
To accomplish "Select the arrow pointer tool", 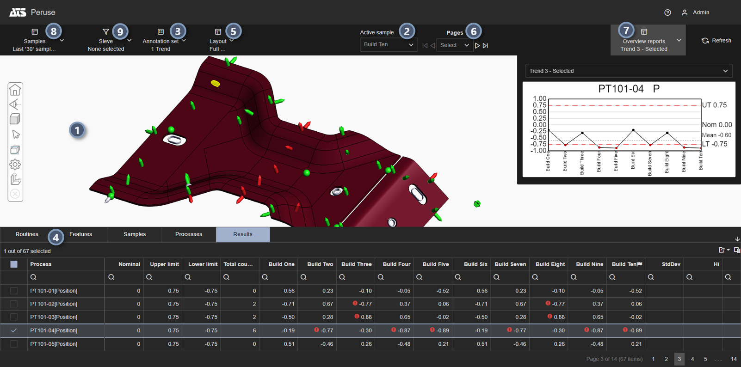I will [15, 135].
